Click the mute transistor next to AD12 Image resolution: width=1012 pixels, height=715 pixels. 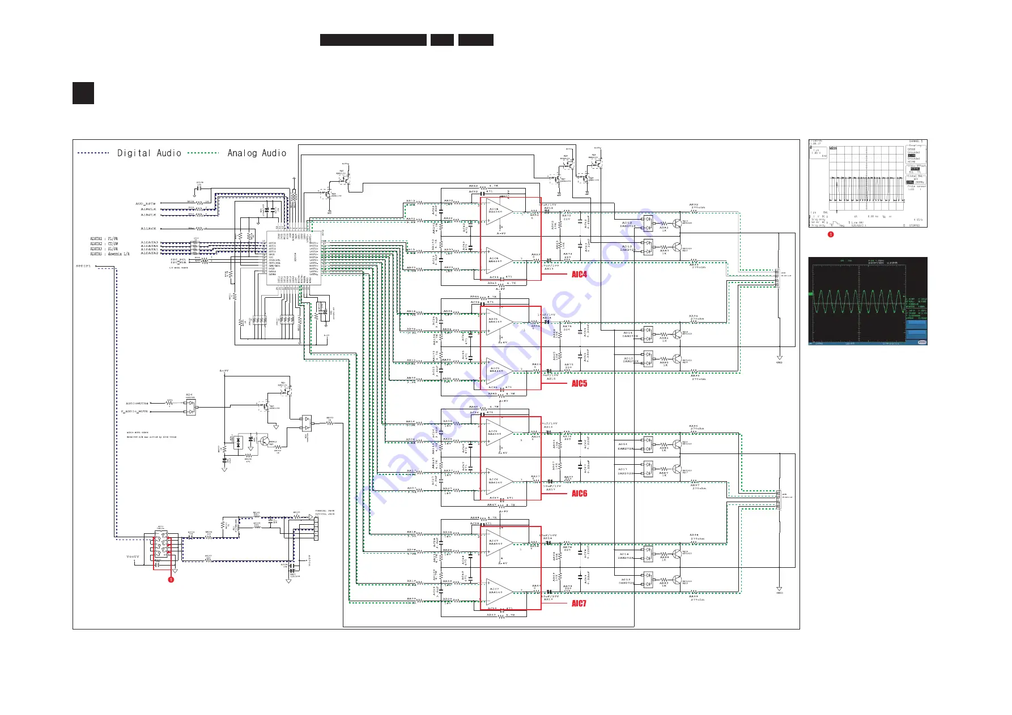coord(677,223)
